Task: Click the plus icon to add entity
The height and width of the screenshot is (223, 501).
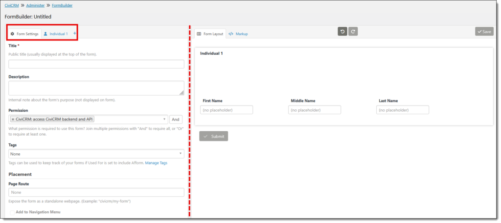Action: tap(75, 33)
